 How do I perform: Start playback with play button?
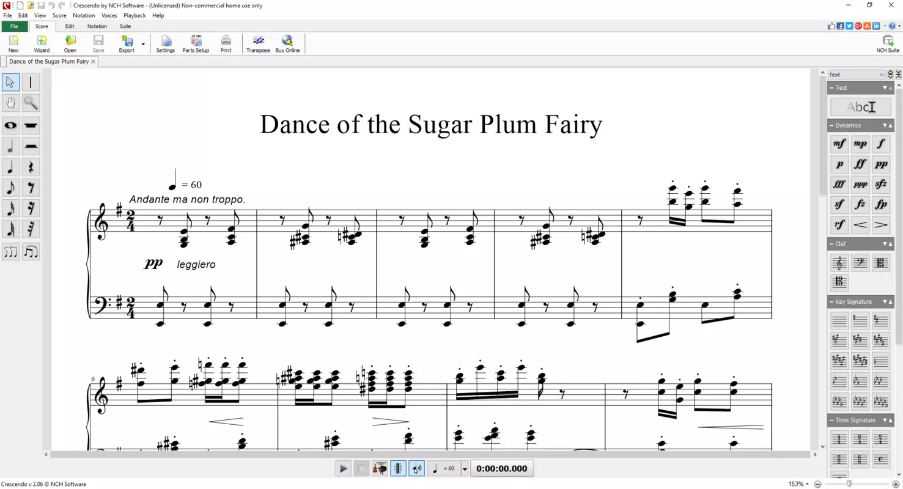coord(343,469)
